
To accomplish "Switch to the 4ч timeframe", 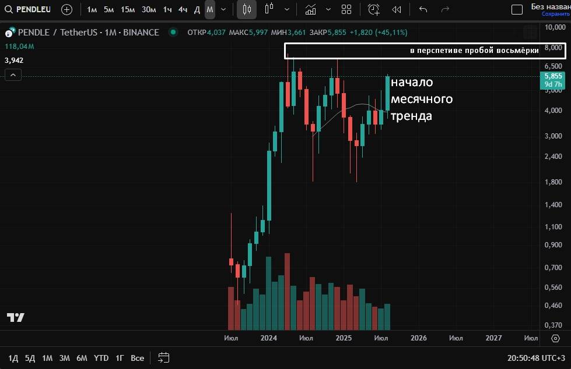I will pos(183,9).
